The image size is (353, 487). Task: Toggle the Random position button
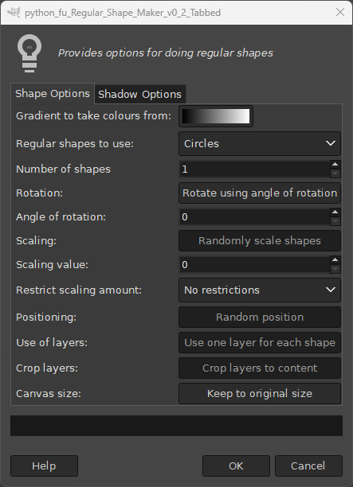pyautogui.click(x=260, y=318)
